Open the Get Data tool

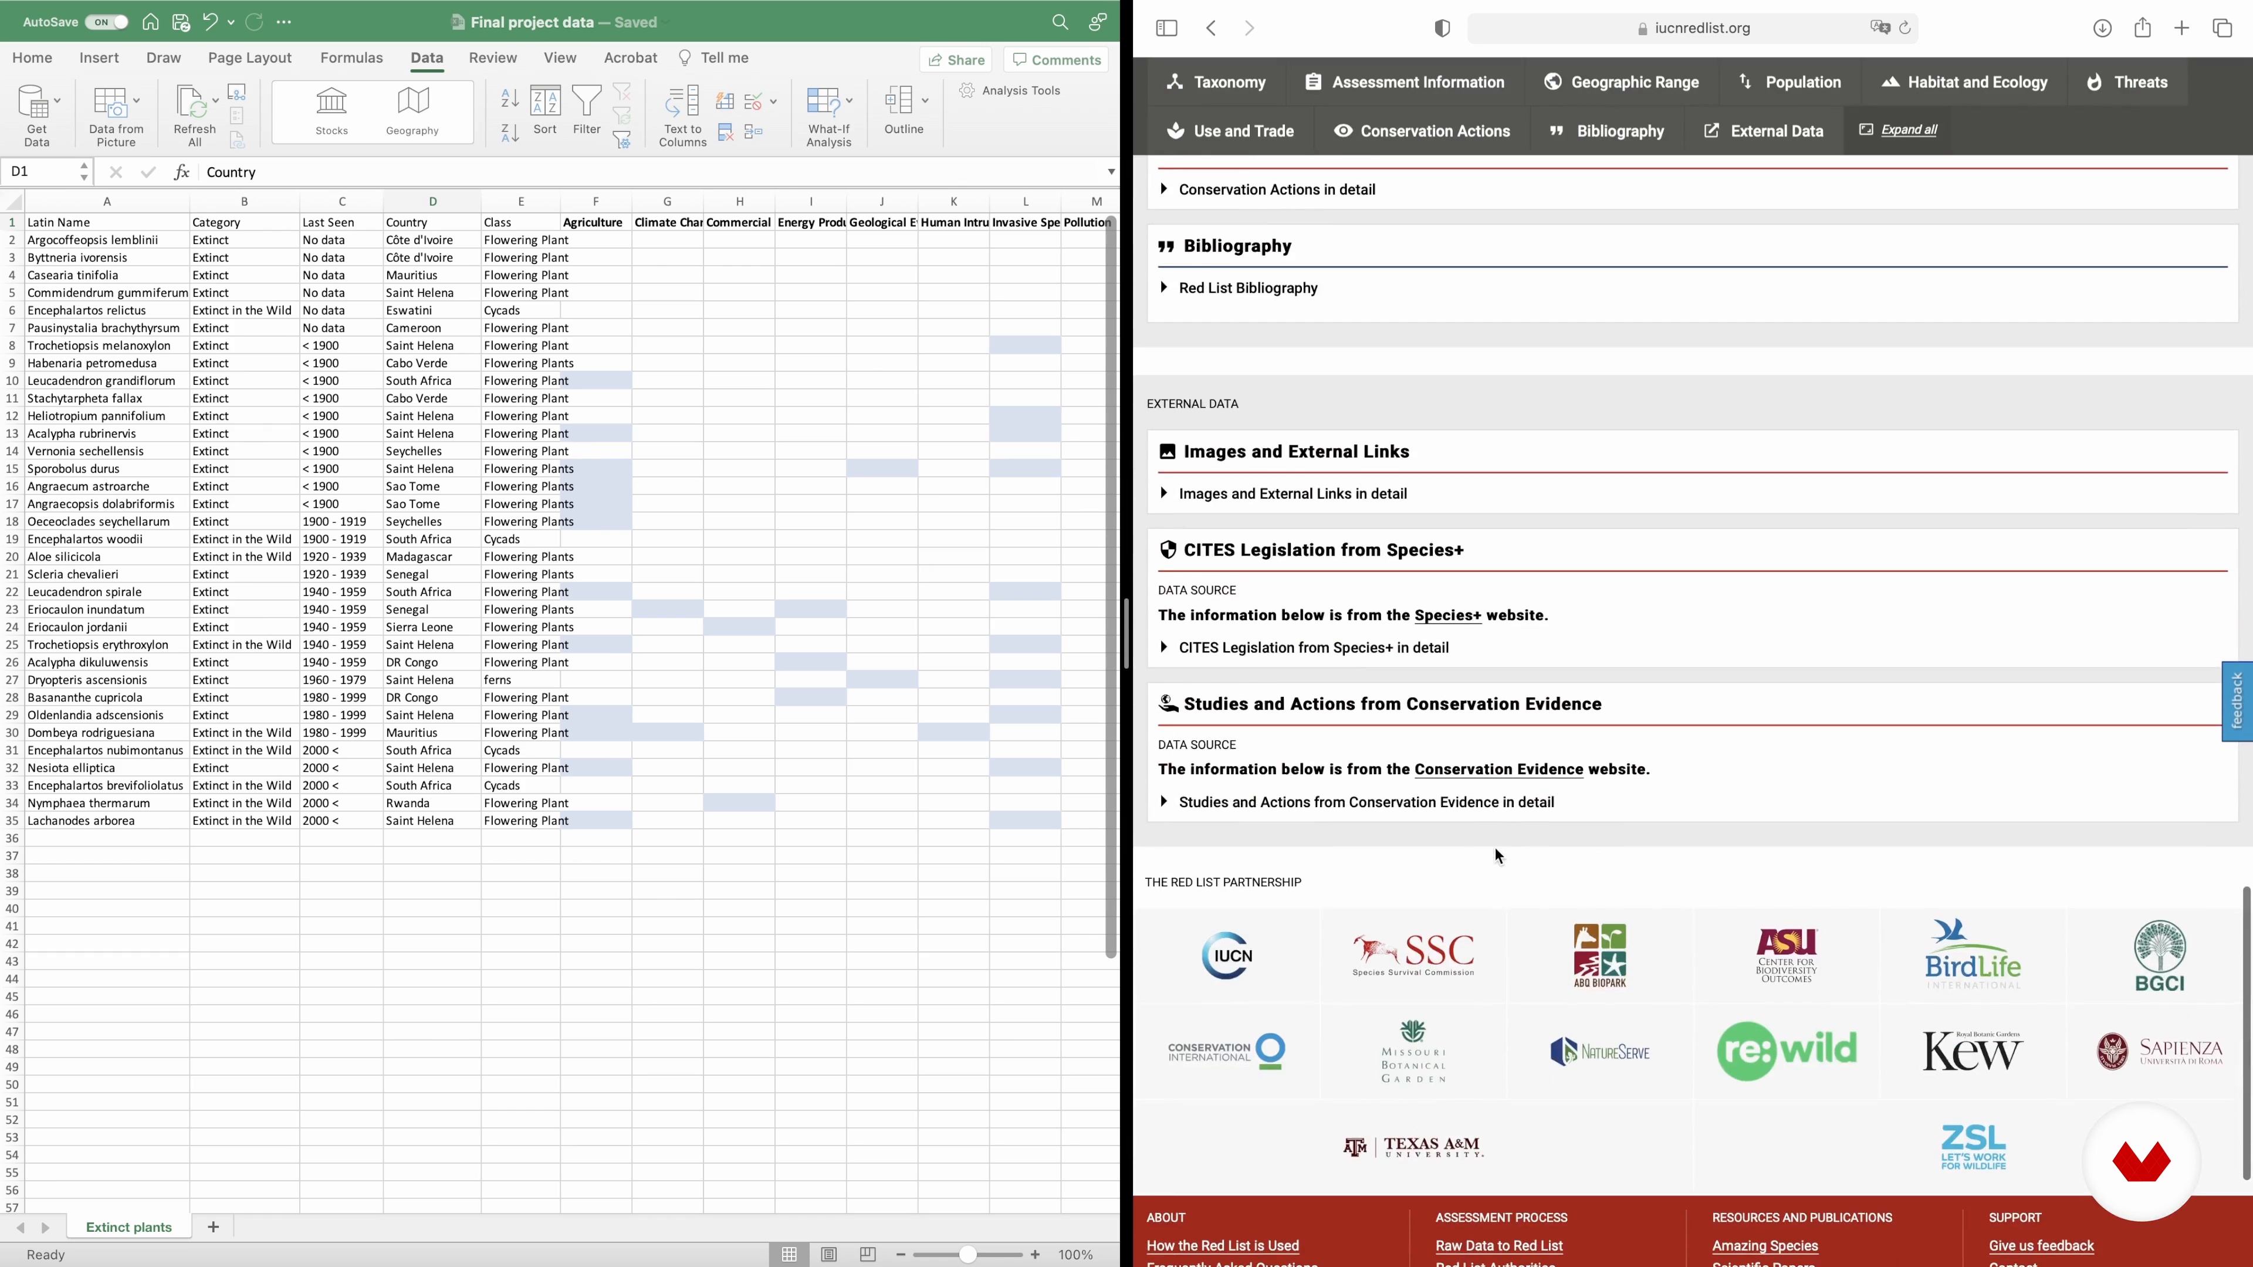[37, 116]
